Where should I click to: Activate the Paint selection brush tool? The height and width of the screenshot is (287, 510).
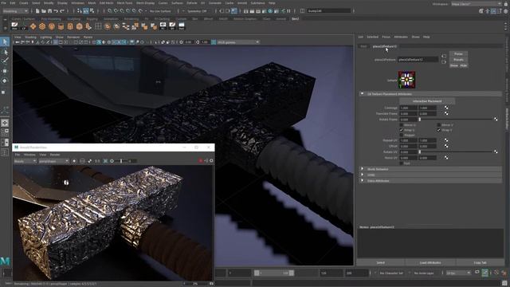pos(5,61)
